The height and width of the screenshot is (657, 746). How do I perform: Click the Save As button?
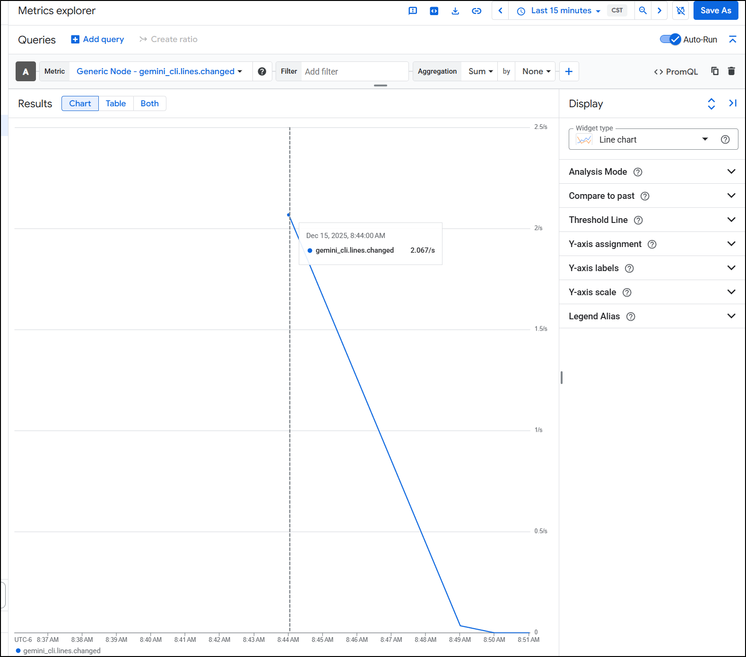(715, 10)
